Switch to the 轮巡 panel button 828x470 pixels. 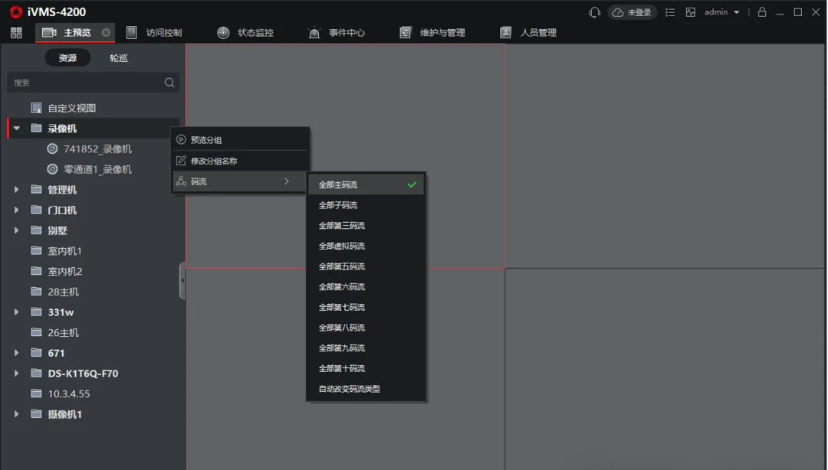pos(119,58)
